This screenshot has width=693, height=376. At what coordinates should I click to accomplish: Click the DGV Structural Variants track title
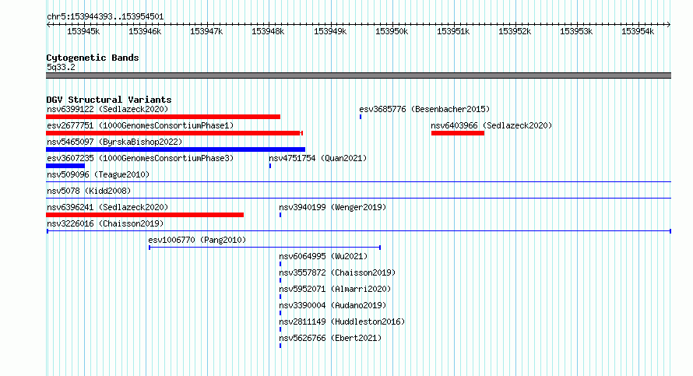coord(109,100)
